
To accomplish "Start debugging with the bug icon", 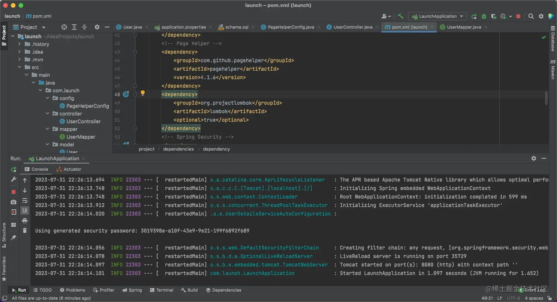I will point(484,16).
